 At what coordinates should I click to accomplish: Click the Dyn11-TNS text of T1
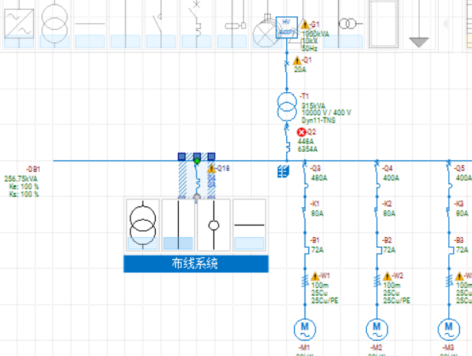click(x=319, y=120)
